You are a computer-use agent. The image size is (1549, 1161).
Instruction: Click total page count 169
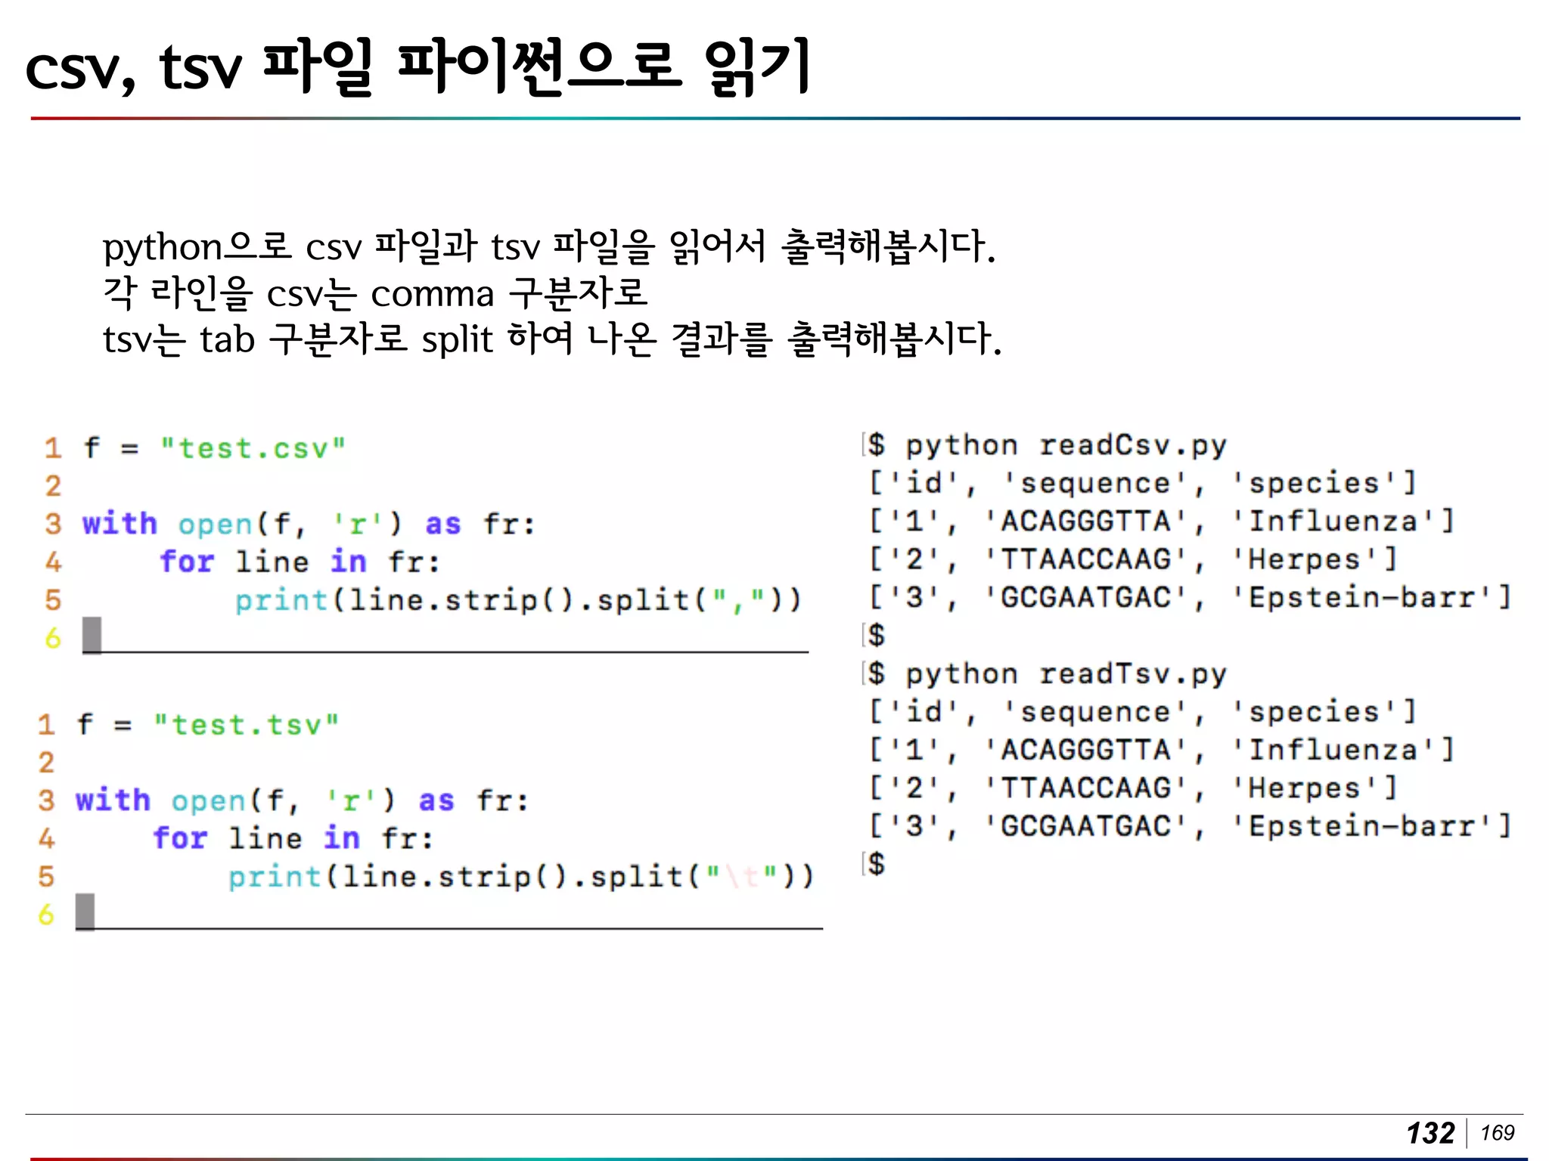(x=1497, y=1133)
